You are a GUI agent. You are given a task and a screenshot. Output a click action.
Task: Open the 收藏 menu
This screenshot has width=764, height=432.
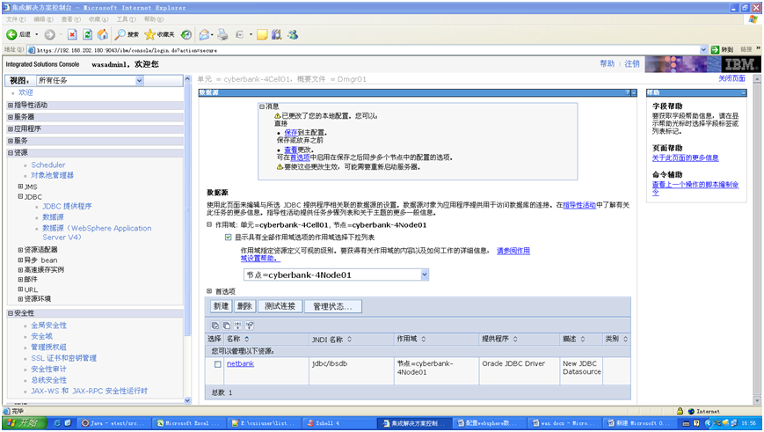98,19
